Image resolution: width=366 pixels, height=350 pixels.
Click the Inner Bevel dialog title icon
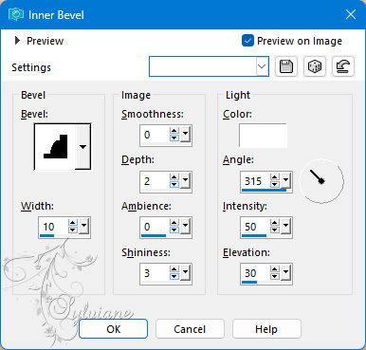(x=16, y=14)
